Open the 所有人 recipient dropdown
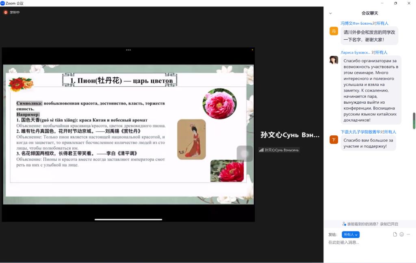Screen dimensions: 416x263 [350, 235]
